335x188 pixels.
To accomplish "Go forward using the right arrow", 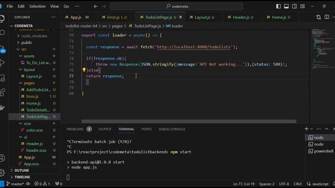I will (104, 6).
